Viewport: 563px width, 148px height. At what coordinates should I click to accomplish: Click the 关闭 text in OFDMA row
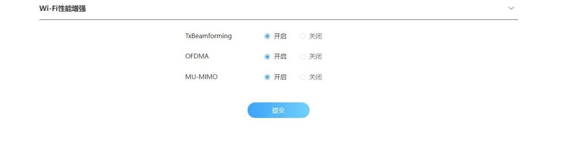click(315, 57)
